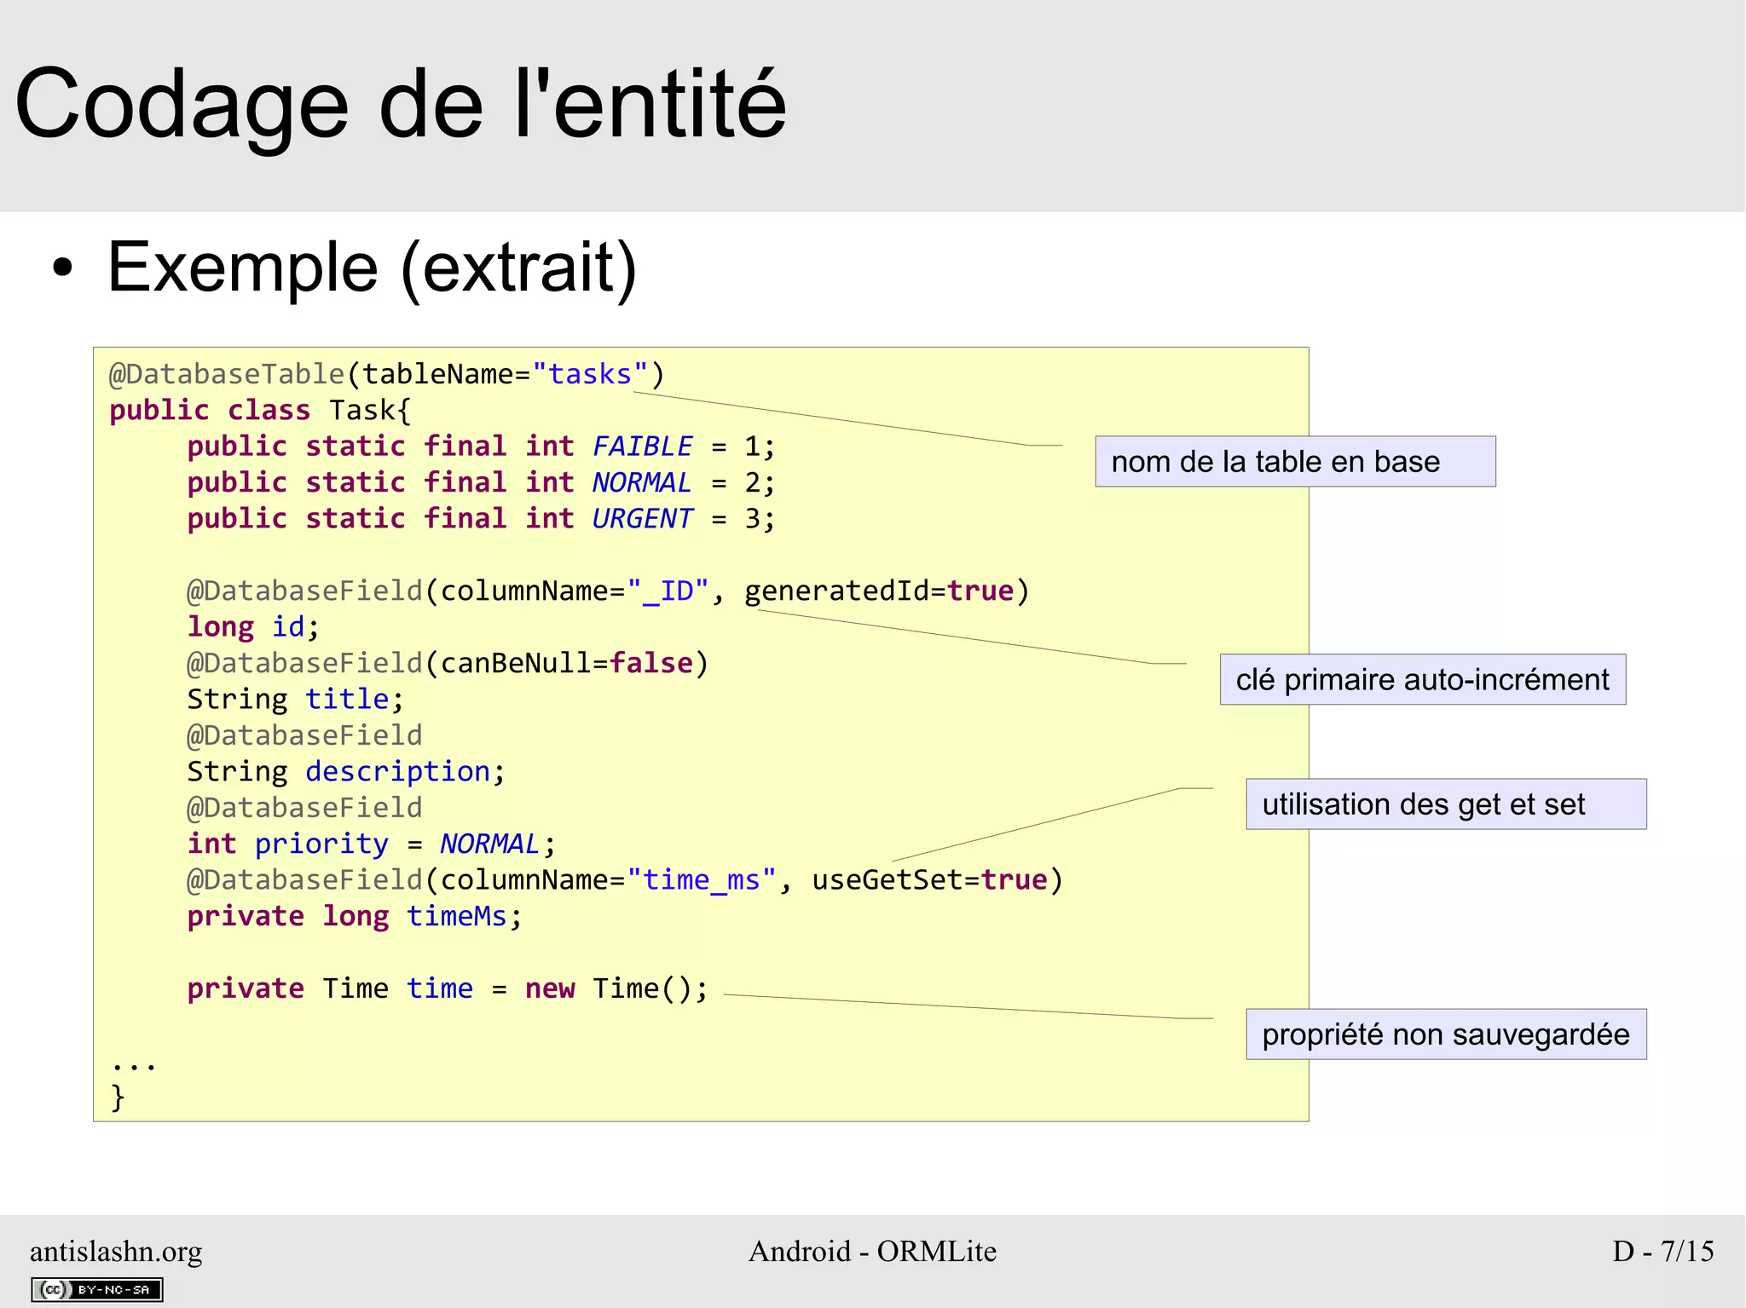Click the 'propriété non sauvegardée' callout

pos(1446,1034)
